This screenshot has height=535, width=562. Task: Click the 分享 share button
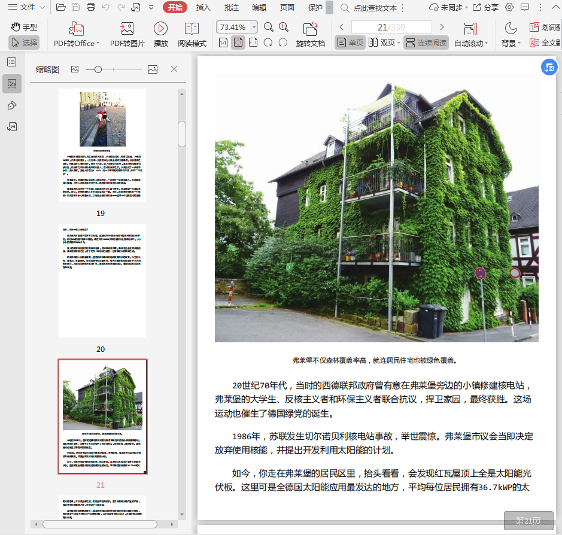pos(485,8)
